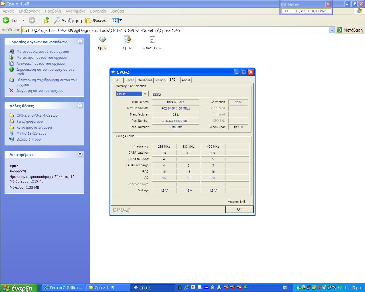Expand the address bar dropdown arrow
The image size is (365, 292).
[x=332, y=30]
